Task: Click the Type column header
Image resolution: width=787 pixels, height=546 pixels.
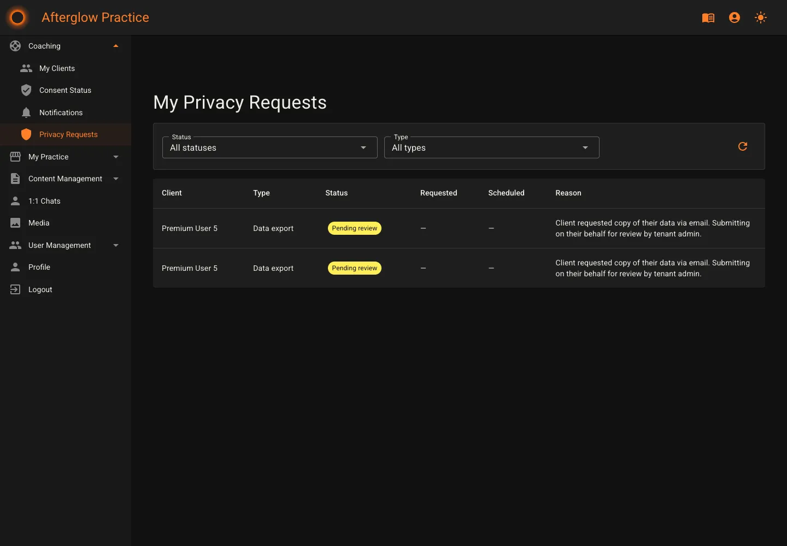Action: [261, 193]
